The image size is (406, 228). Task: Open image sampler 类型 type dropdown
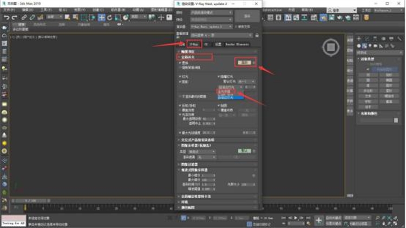click(x=202, y=151)
